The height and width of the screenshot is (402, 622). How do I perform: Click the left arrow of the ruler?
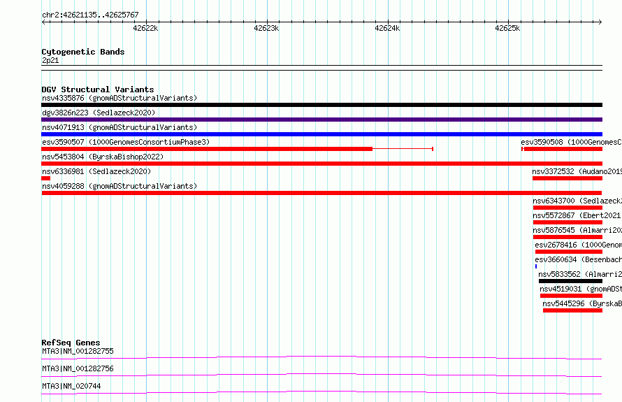[43, 22]
